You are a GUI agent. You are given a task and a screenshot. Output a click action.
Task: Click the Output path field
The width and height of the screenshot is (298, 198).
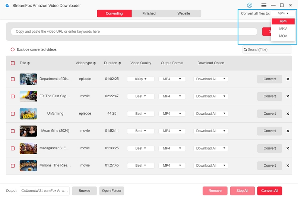pos(45,191)
